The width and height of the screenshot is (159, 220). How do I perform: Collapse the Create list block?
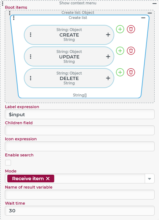click(143, 18)
